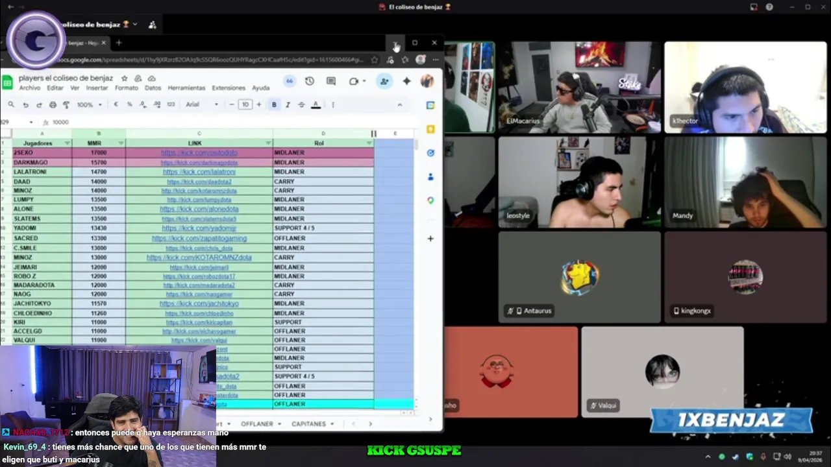Open the kick.com/jachitokyo link
The height and width of the screenshot is (467, 831).
[199, 304]
